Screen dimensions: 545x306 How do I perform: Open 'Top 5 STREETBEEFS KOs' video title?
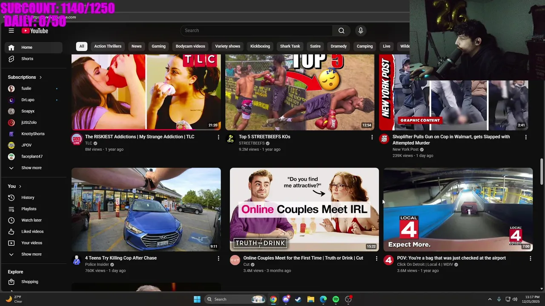(264, 137)
